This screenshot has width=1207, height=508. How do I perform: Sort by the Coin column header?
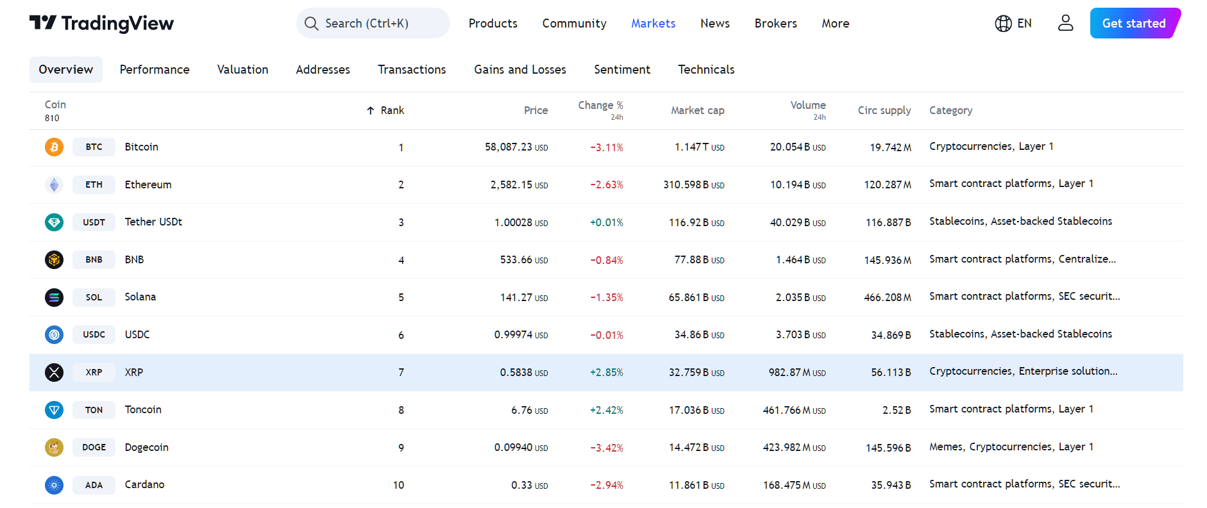(55, 104)
